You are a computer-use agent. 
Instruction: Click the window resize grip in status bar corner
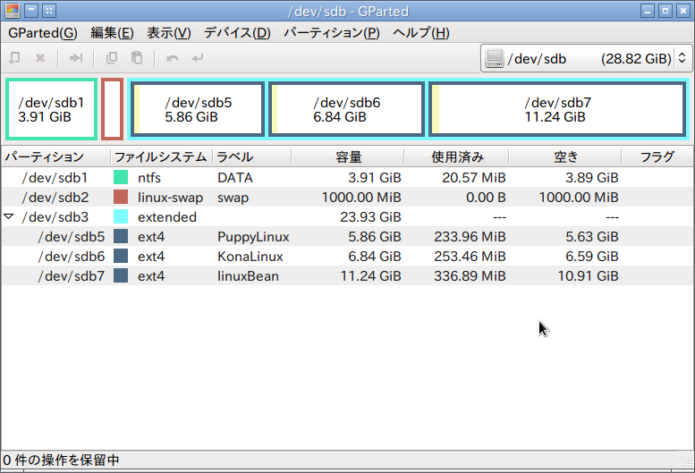click(x=688, y=462)
